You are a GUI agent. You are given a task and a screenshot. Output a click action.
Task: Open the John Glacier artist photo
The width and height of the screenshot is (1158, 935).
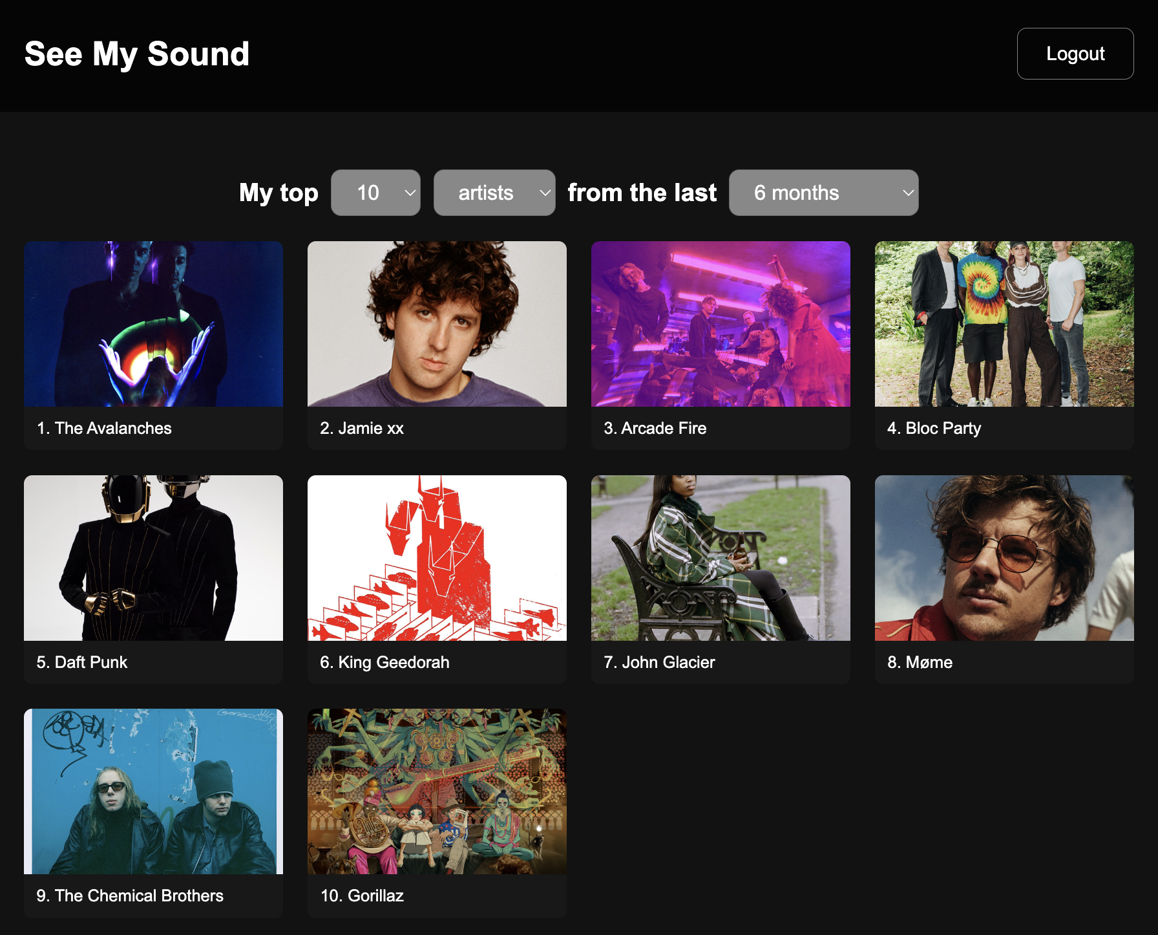point(721,558)
